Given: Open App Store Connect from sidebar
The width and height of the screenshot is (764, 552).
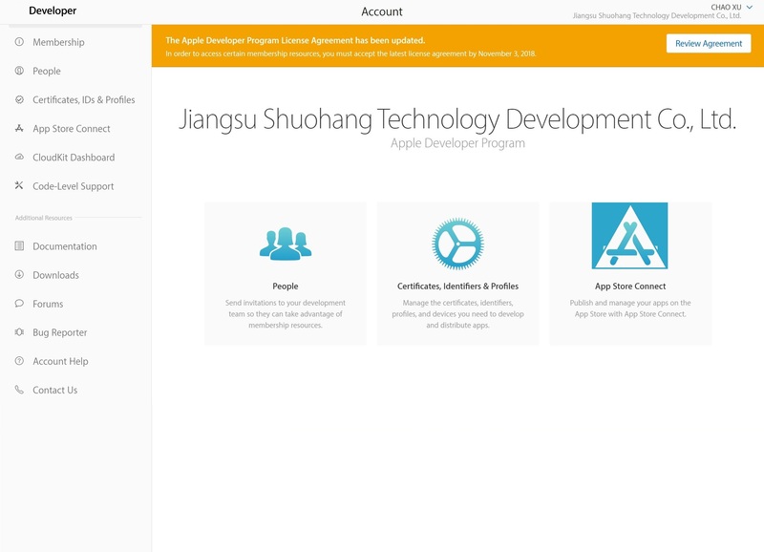Looking at the screenshot, I should click(72, 129).
